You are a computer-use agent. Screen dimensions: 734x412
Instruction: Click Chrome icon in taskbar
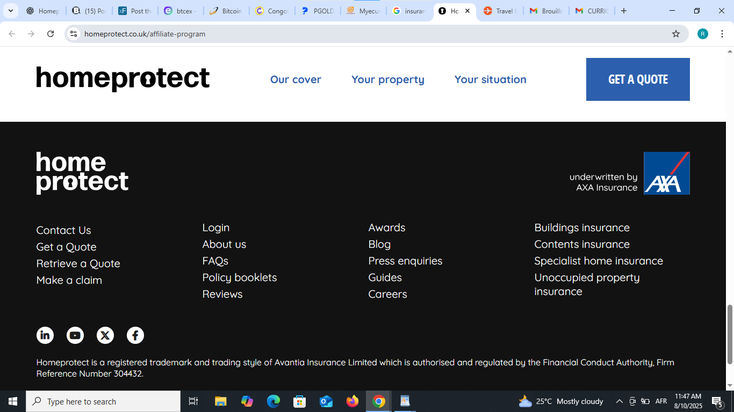379,401
